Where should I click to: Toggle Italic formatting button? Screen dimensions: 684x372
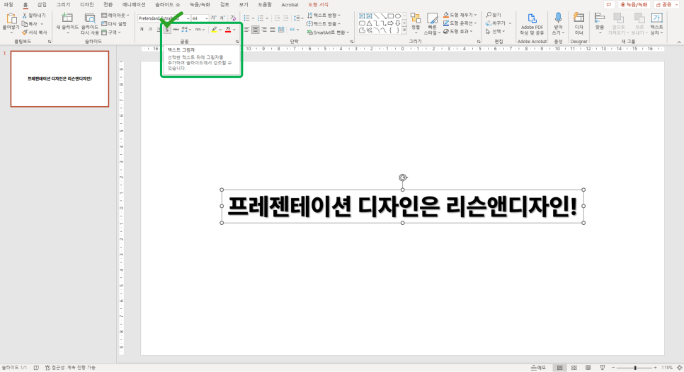pyautogui.click(x=149, y=30)
